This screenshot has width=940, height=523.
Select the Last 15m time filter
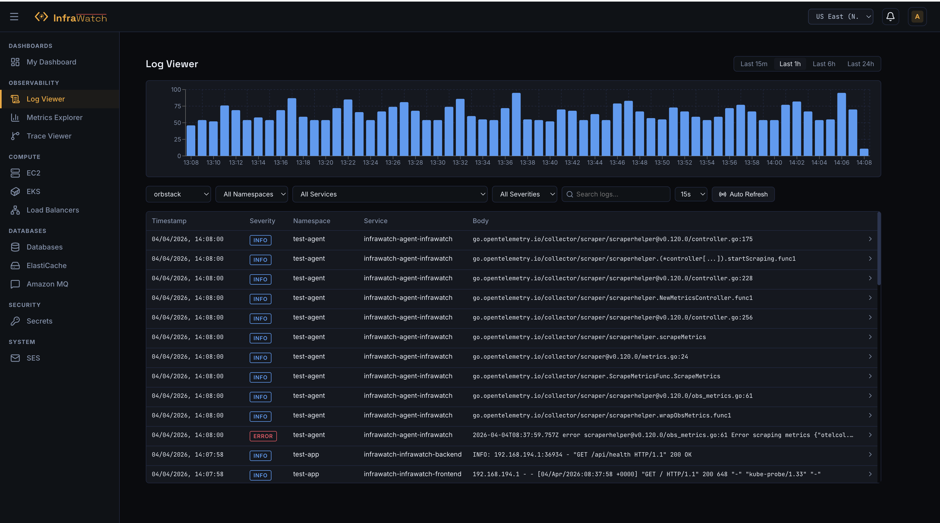tap(754, 63)
